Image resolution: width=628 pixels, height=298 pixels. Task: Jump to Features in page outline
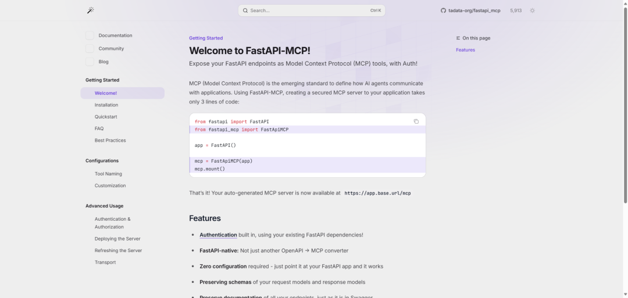coord(465,50)
